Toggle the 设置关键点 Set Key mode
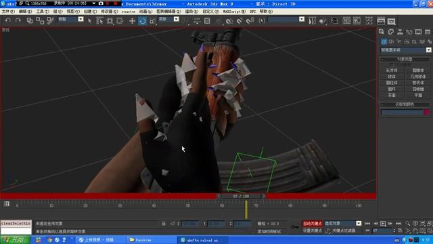Screen dimensions: 433x244 coord(313,230)
